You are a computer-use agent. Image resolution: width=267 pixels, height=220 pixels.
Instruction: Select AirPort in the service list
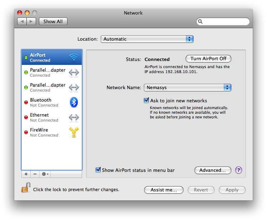[x=52, y=57]
